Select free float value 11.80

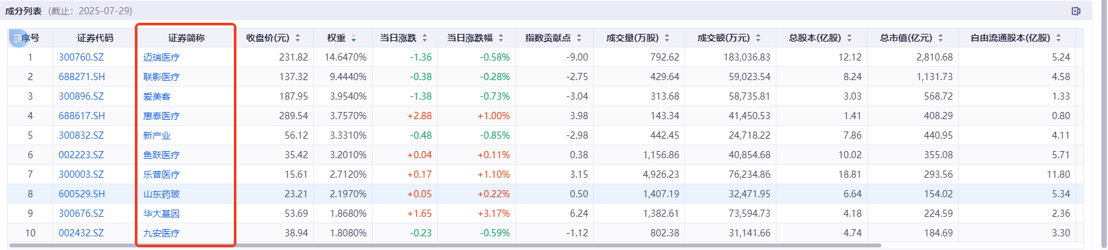click(x=1058, y=174)
